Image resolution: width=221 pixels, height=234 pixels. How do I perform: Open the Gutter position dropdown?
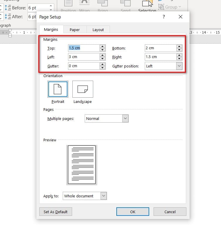[x=179, y=66]
